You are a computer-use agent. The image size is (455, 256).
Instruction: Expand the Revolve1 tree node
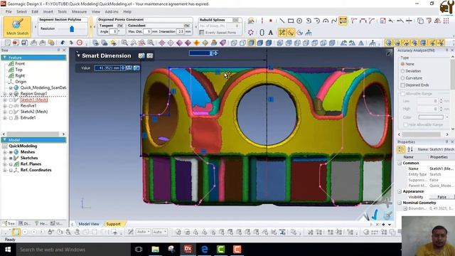coord(5,106)
